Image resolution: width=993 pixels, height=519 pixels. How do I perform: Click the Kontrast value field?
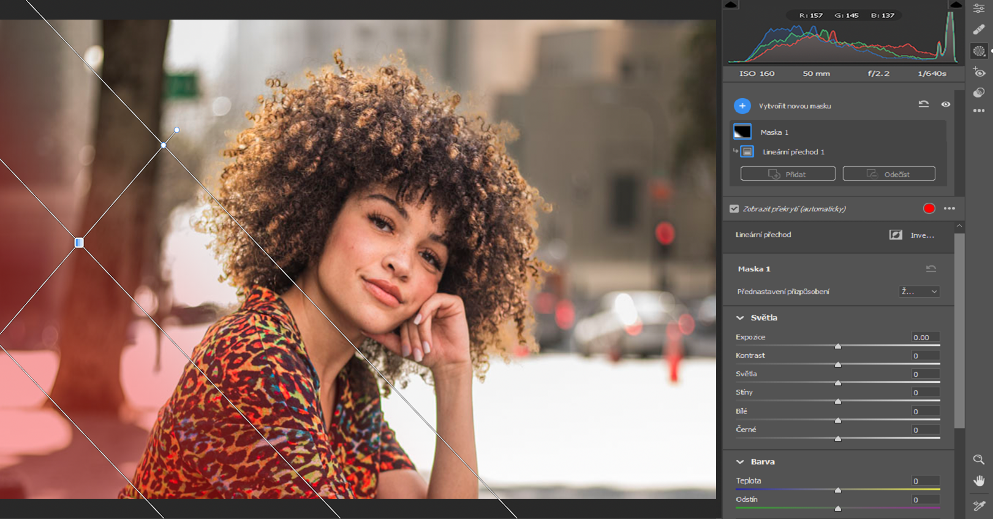[x=926, y=355]
